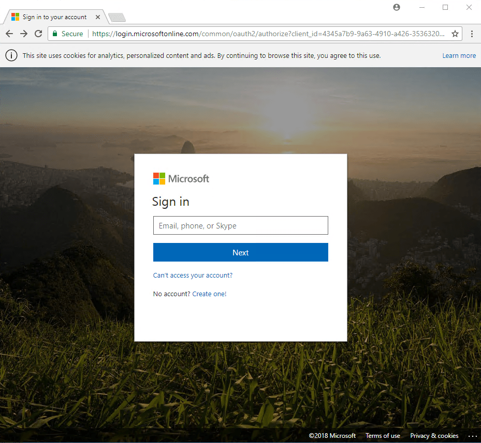Click the '©2018 Microsoft' footer text
This screenshot has height=443, width=481.
332,436
